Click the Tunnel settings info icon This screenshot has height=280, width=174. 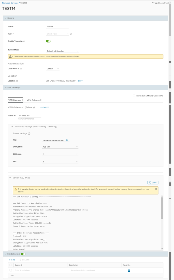pyautogui.click(x=29, y=134)
